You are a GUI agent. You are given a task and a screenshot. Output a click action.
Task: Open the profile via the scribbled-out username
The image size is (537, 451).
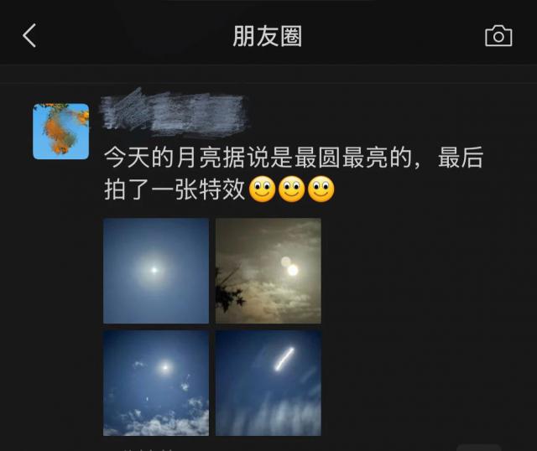tap(174, 112)
